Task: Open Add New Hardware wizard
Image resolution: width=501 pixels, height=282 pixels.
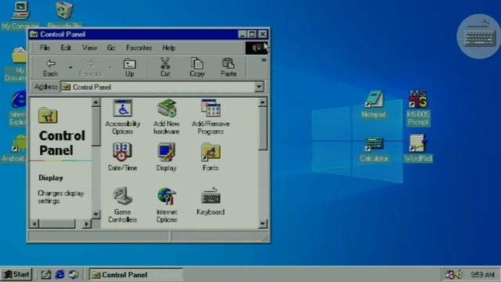Action: point(167,117)
